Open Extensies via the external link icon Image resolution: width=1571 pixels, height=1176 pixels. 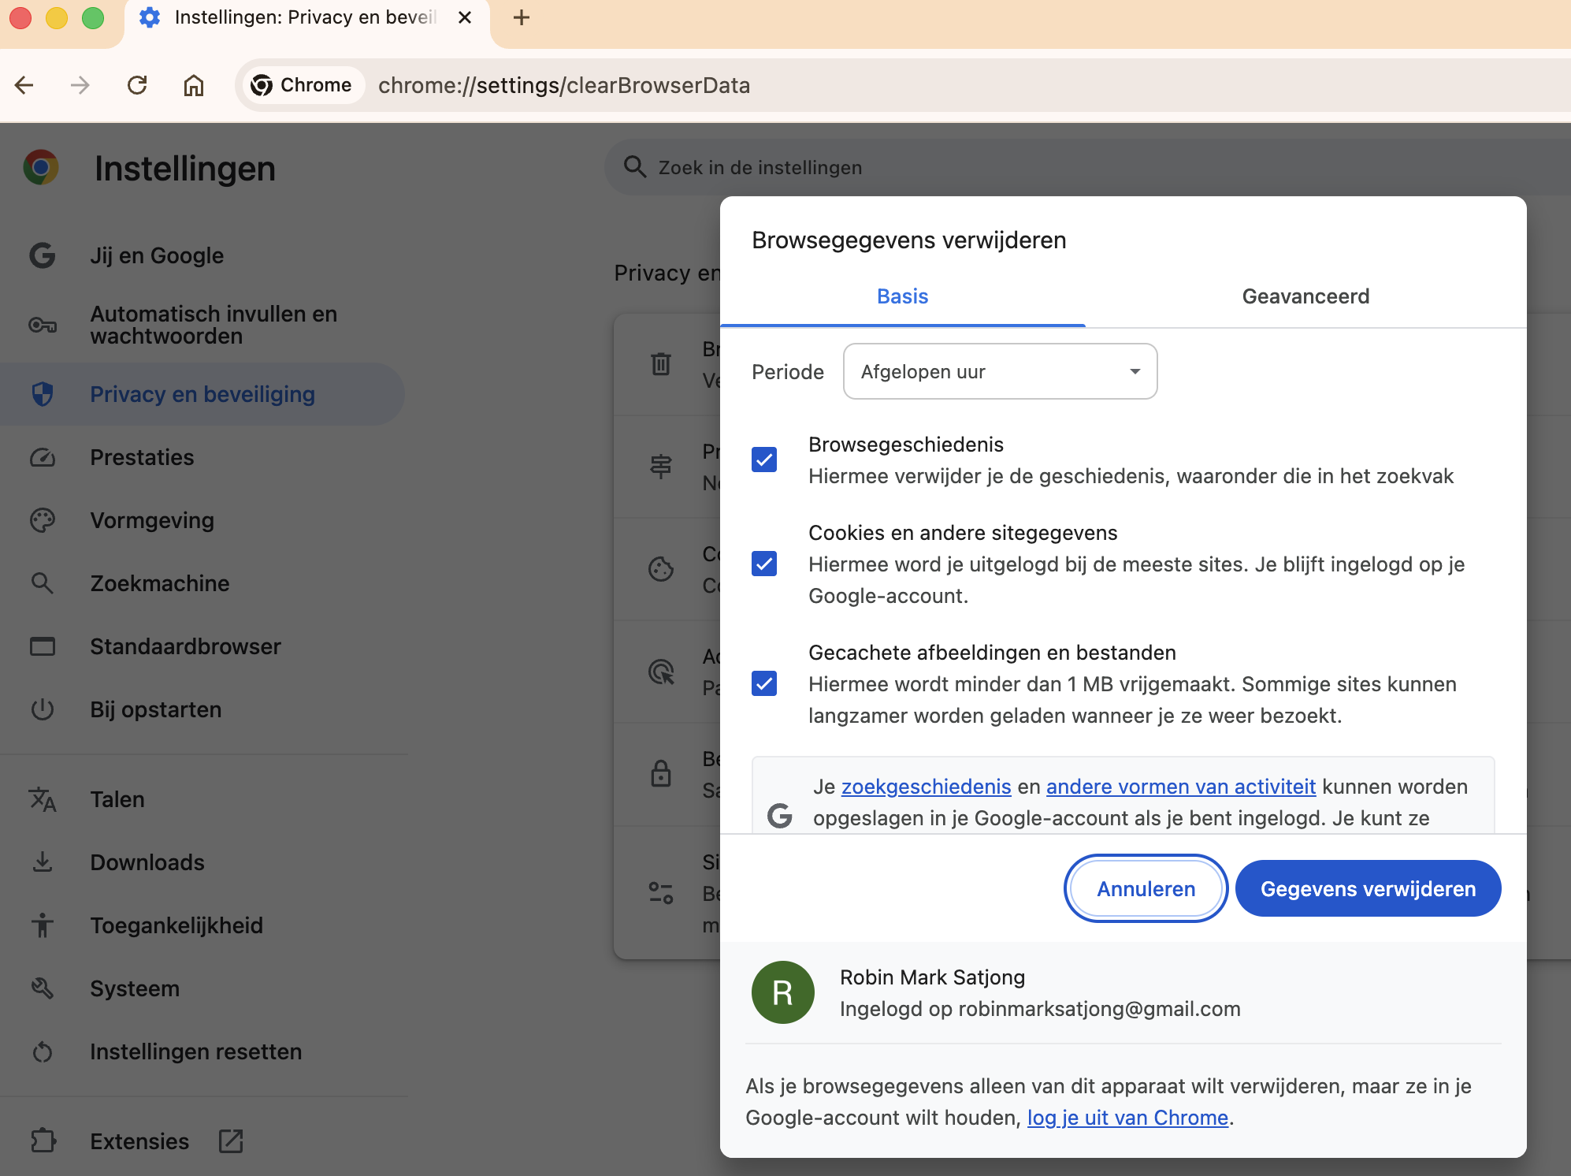(230, 1141)
